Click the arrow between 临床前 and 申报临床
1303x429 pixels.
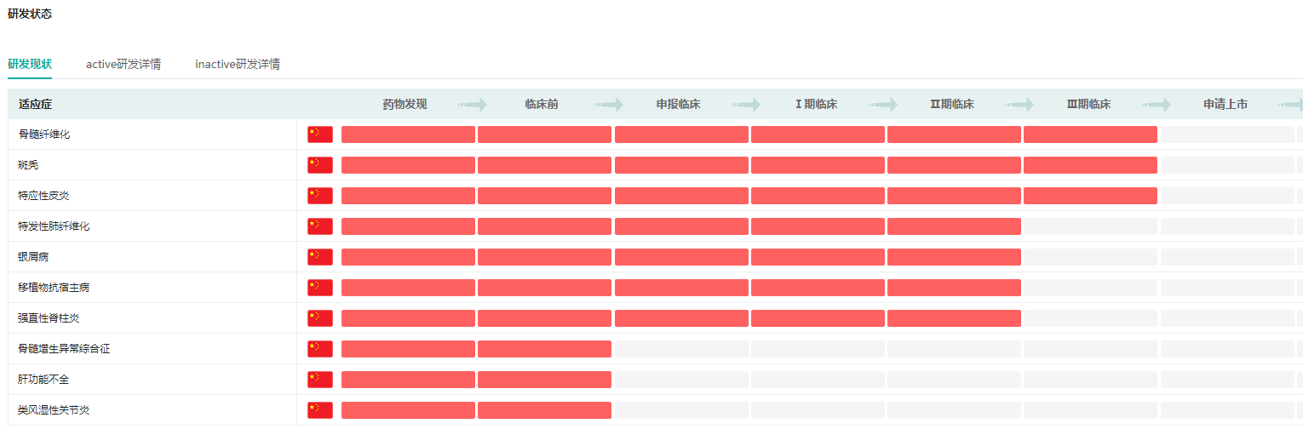(x=609, y=105)
